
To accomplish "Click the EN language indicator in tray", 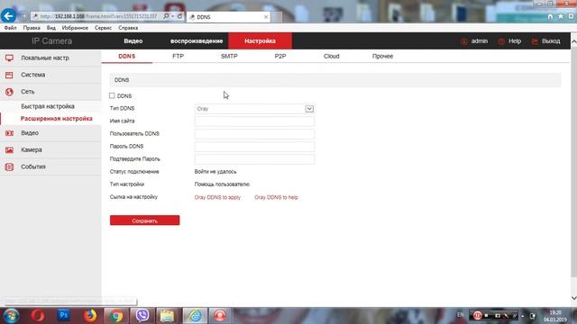I will point(461,315).
